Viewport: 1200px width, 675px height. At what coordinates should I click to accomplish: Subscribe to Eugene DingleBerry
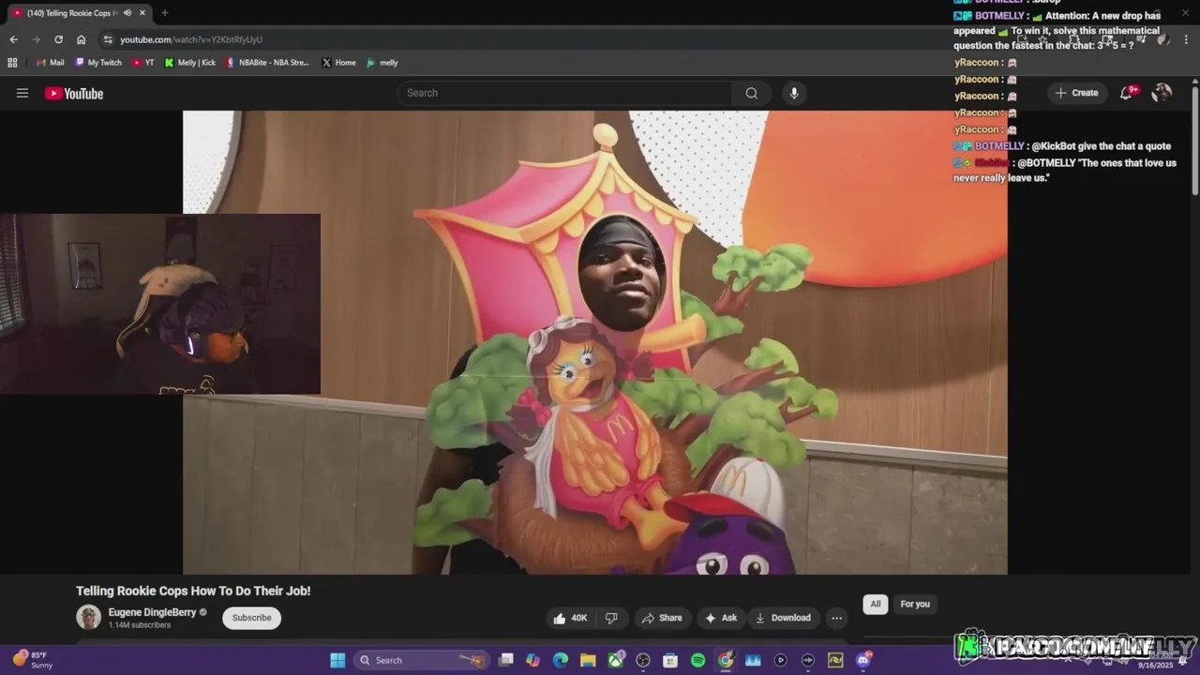251,618
